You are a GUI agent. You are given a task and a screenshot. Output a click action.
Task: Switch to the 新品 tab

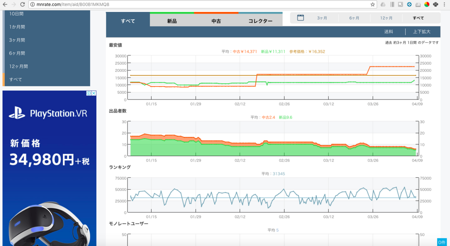tap(172, 20)
